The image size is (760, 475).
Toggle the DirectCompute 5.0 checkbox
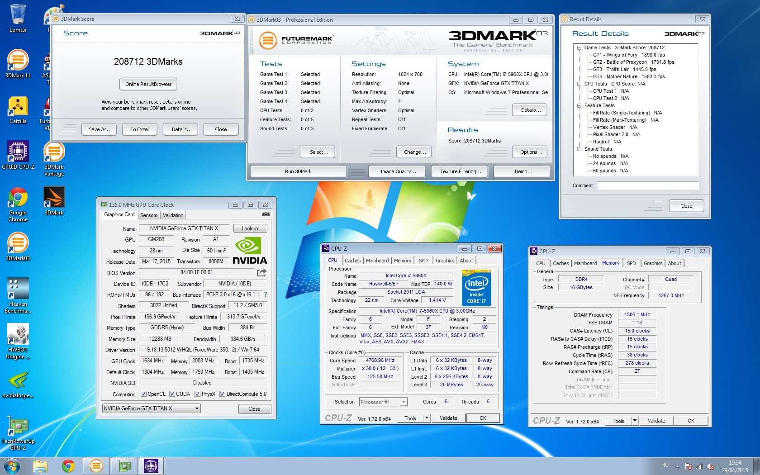[222, 394]
